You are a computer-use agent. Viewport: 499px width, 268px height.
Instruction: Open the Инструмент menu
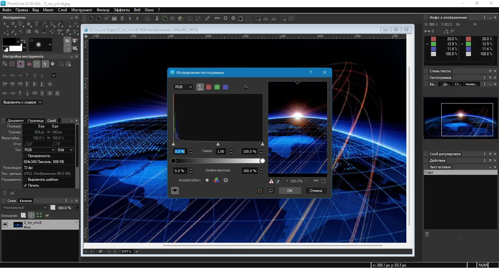tap(82, 10)
